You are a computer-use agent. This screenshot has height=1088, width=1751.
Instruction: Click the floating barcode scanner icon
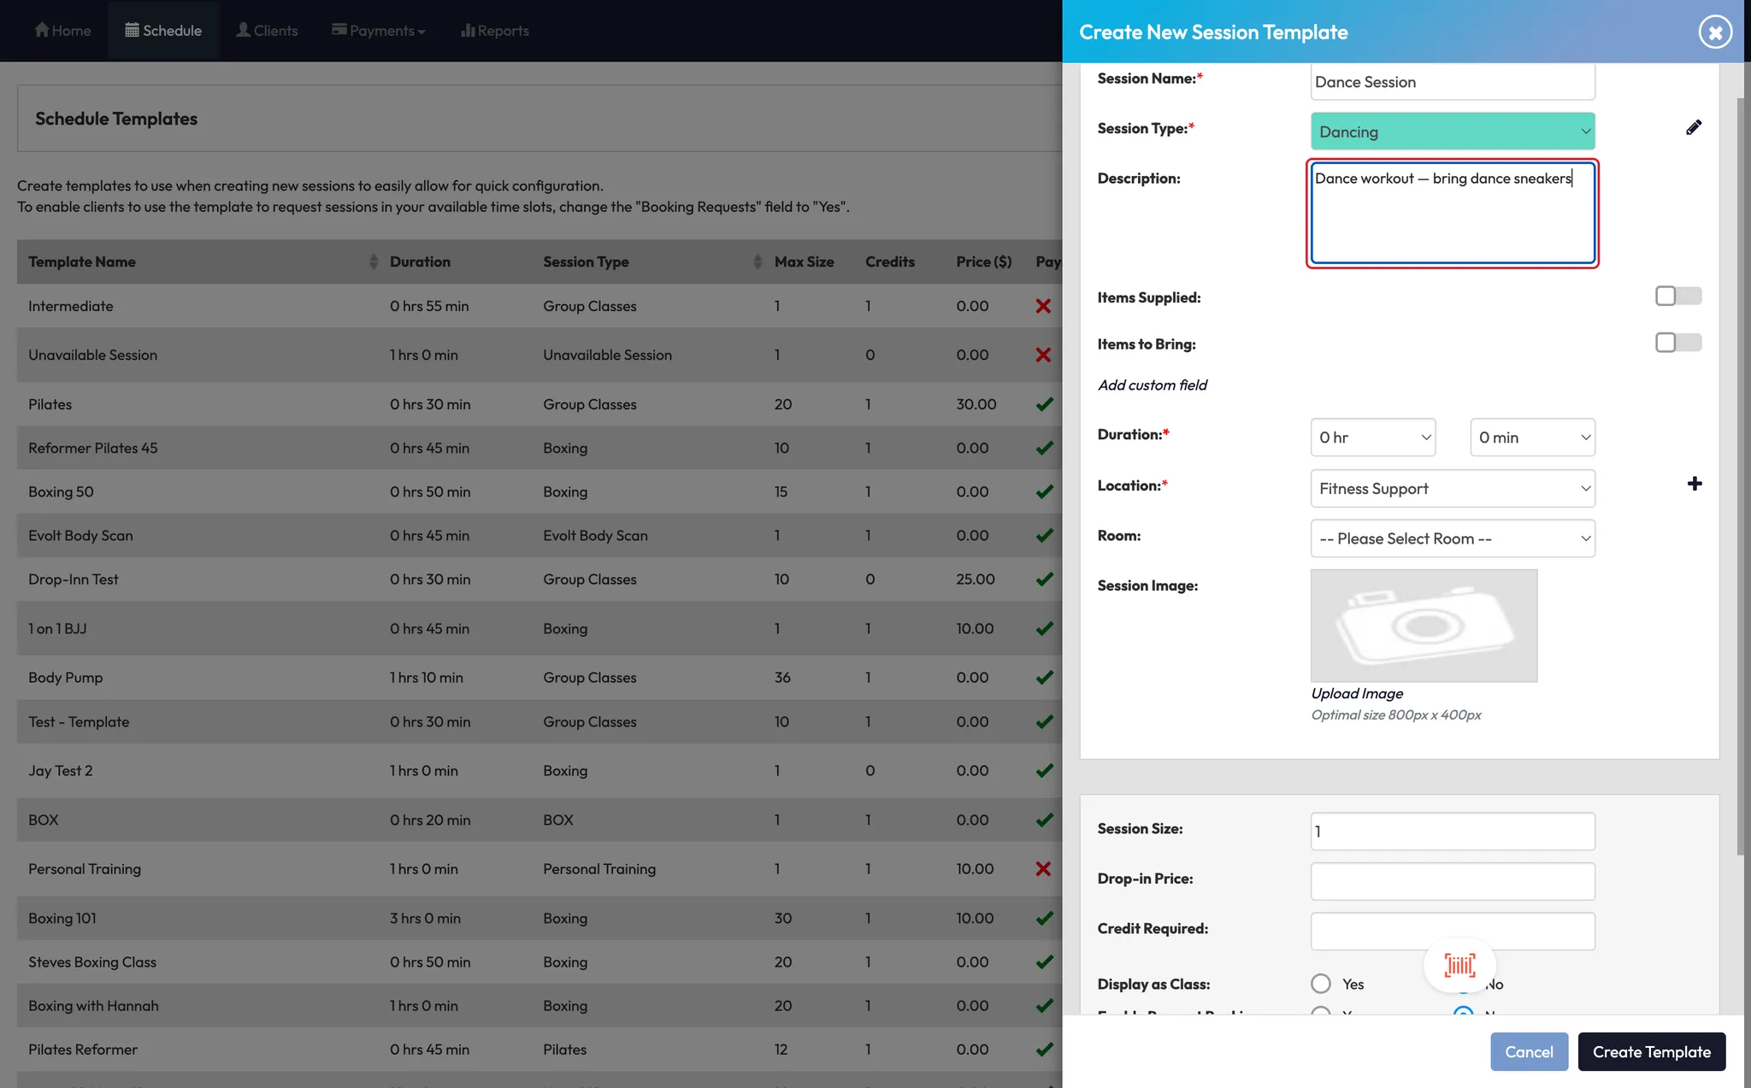click(x=1459, y=966)
